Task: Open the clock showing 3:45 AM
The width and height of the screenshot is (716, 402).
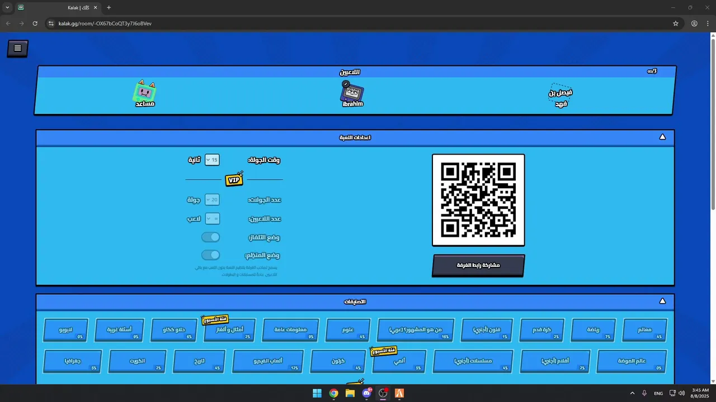Action: pyautogui.click(x=700, y=393)
